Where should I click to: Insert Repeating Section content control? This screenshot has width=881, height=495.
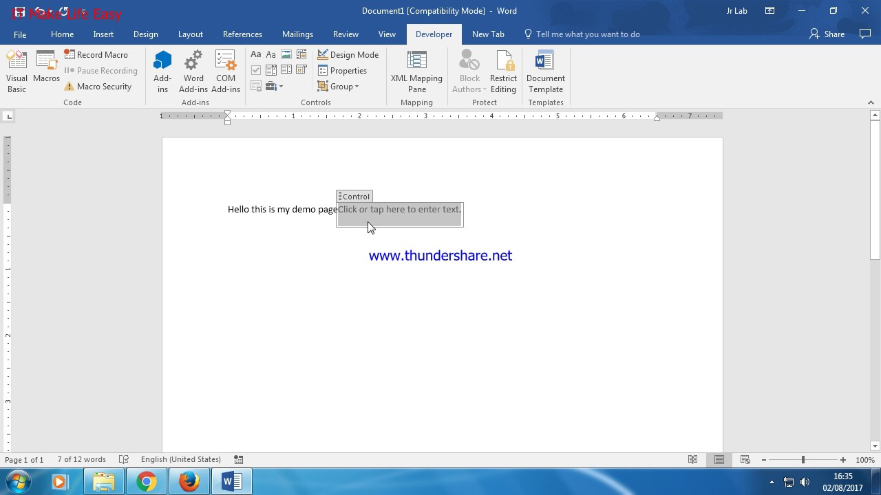click(x=256, y=87)
